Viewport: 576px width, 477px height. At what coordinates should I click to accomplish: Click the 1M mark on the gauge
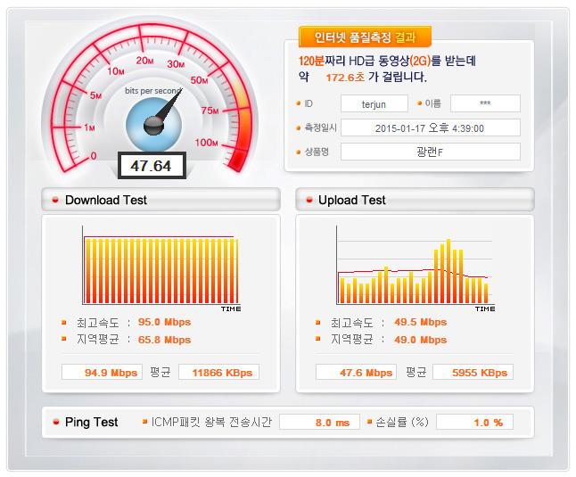[x=90, y=127]
